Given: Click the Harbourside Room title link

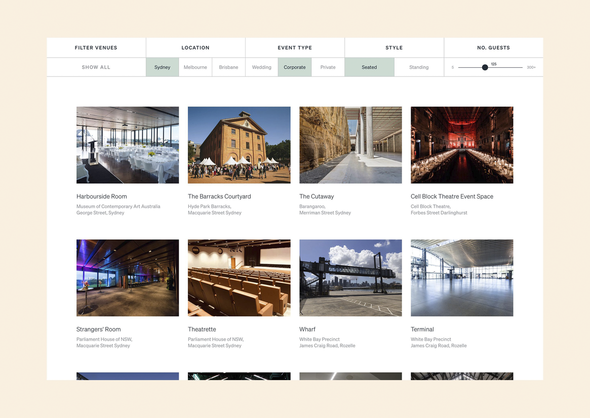Looking at the screenshot, I should pos(102,196).
